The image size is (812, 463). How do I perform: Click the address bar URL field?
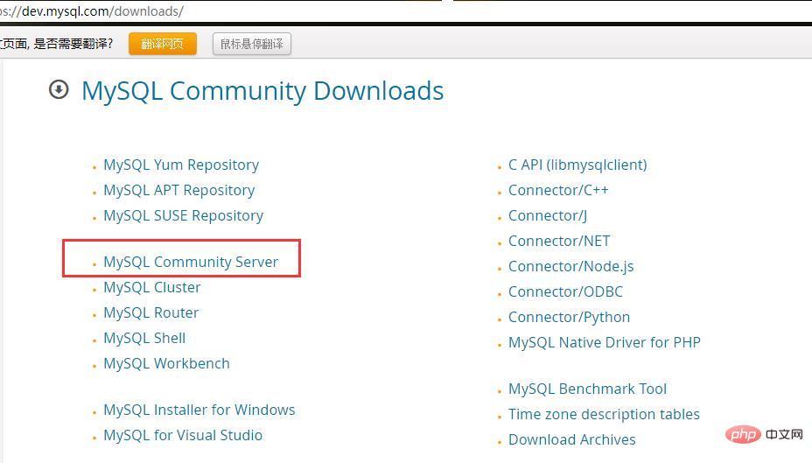click(262, 11)
